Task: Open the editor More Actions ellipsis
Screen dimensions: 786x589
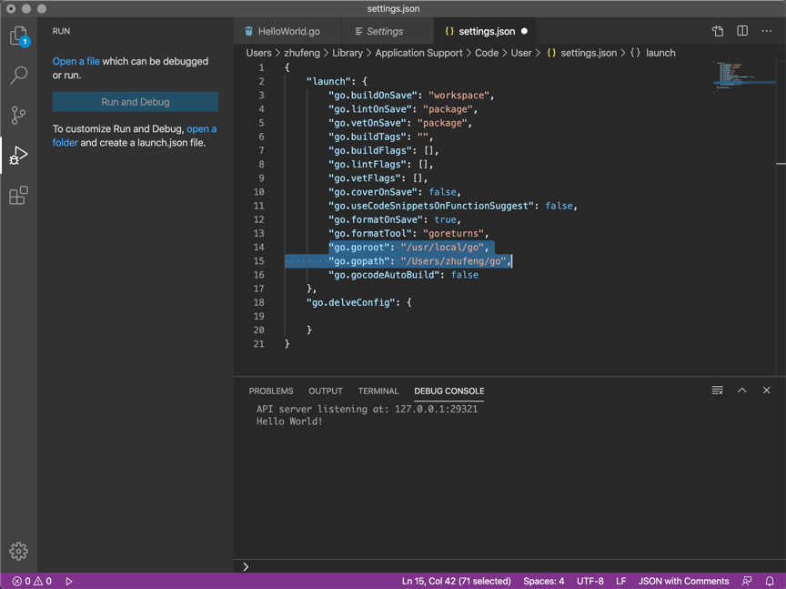Action: pyautogui.click(x=767, y=31)
